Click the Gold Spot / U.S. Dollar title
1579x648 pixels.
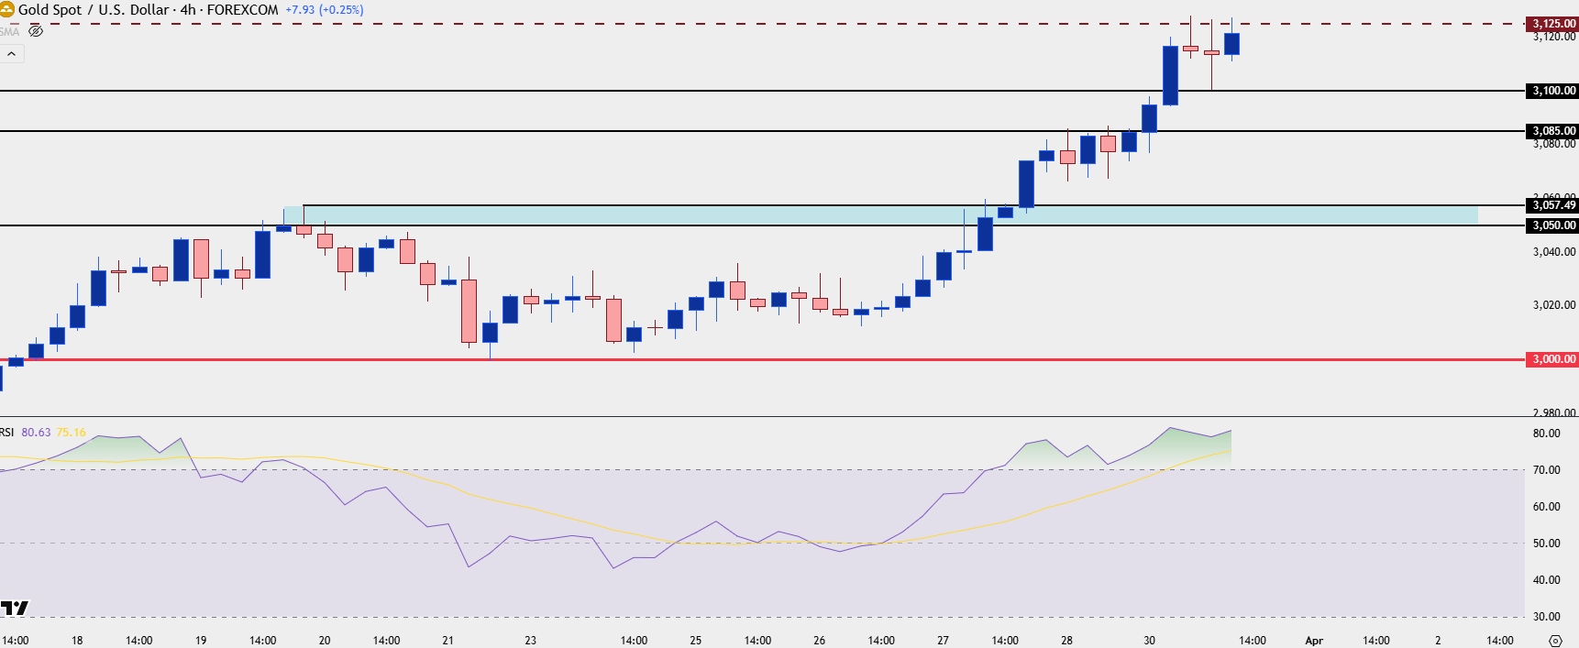(x=94, y=10)
